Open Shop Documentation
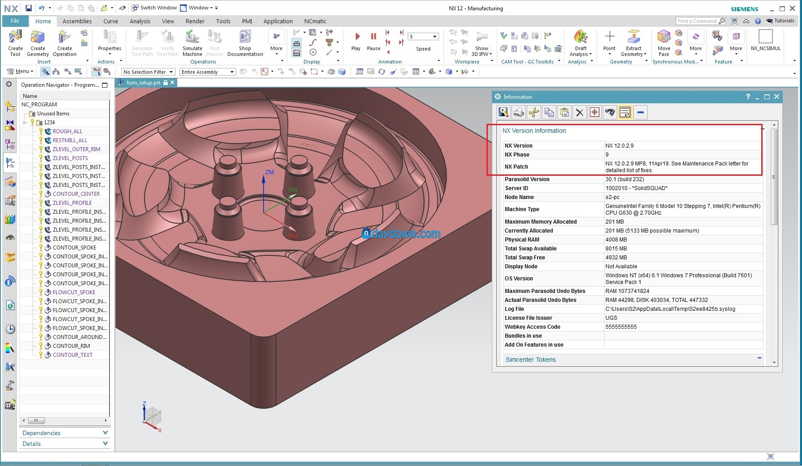Viewport: 802px width, 466px height. pos(245,43)
